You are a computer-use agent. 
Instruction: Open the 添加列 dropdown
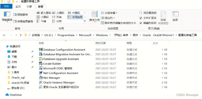tap(108, 18)
